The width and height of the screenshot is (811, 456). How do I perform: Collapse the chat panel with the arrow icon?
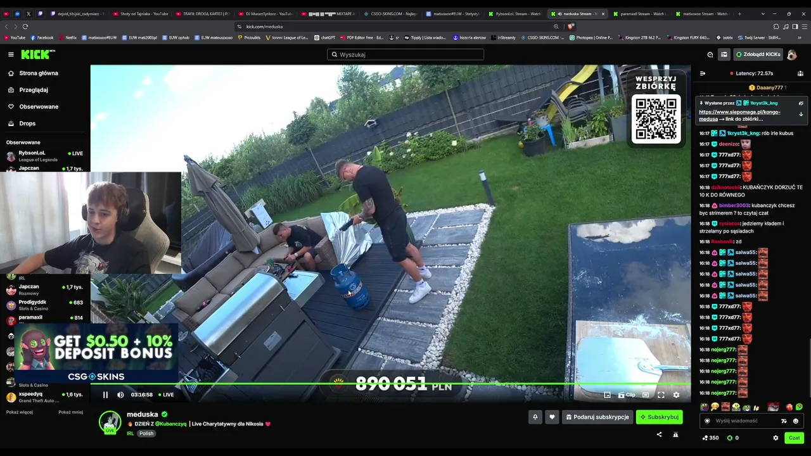coord(702,73)
